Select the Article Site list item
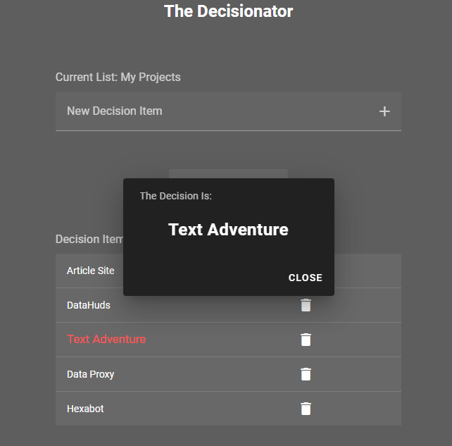Viewport: 452px width, 446px height. point(90,271)
